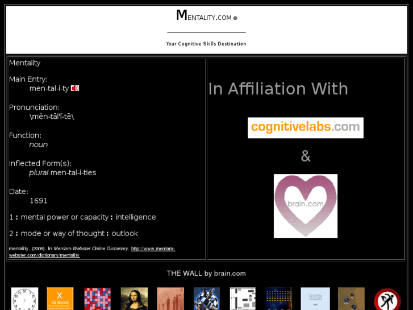Screen dimensions: 413x310
Task: Select the word 'outlook' in definition 2
Action: [125, 233]
